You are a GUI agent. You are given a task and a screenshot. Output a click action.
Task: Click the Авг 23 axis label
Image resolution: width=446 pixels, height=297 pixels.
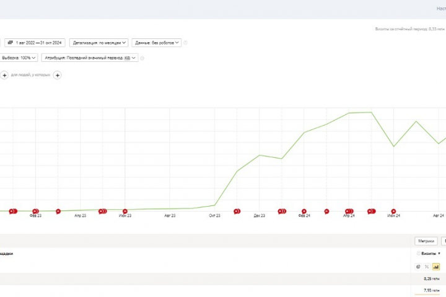click(x=170, y=216)
